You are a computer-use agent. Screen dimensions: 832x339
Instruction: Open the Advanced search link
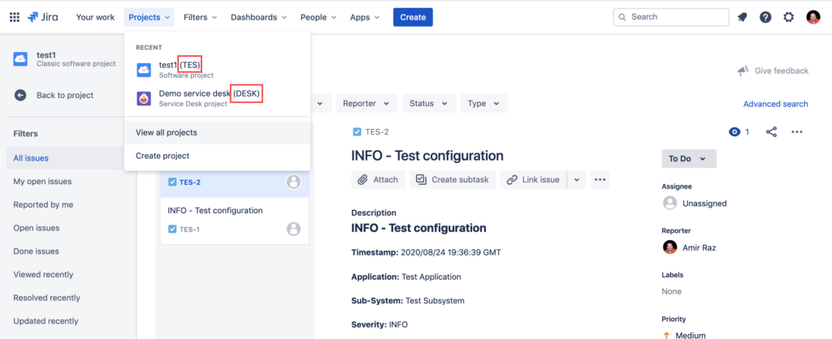tap(775, 104)
